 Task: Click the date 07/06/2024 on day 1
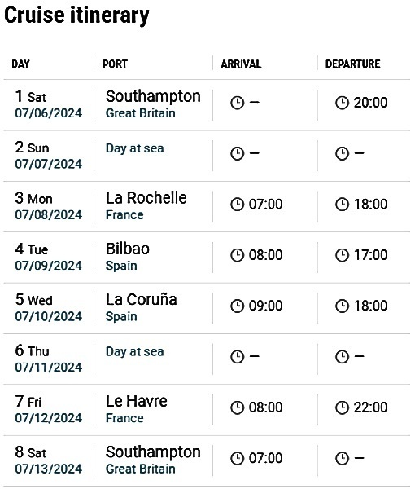point(49,113)
